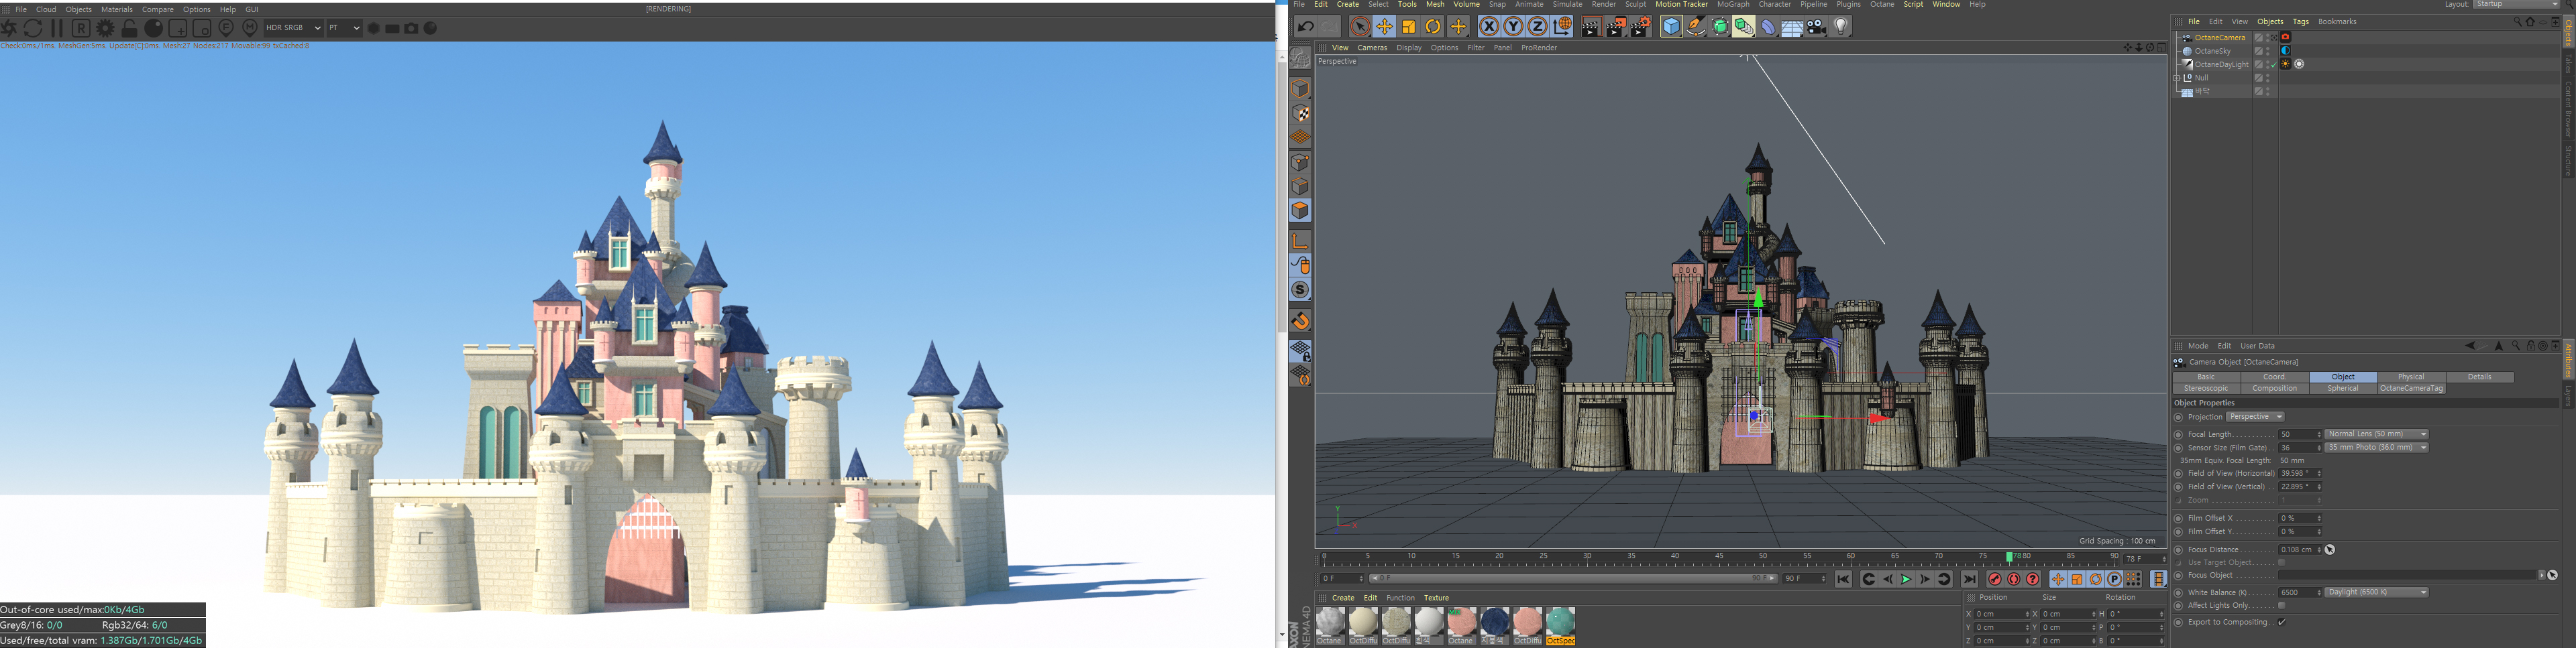Open the Octane menu in Cinema 4D
The width and height of the screenshot is (2576, 648).
tap(1882, 4)
